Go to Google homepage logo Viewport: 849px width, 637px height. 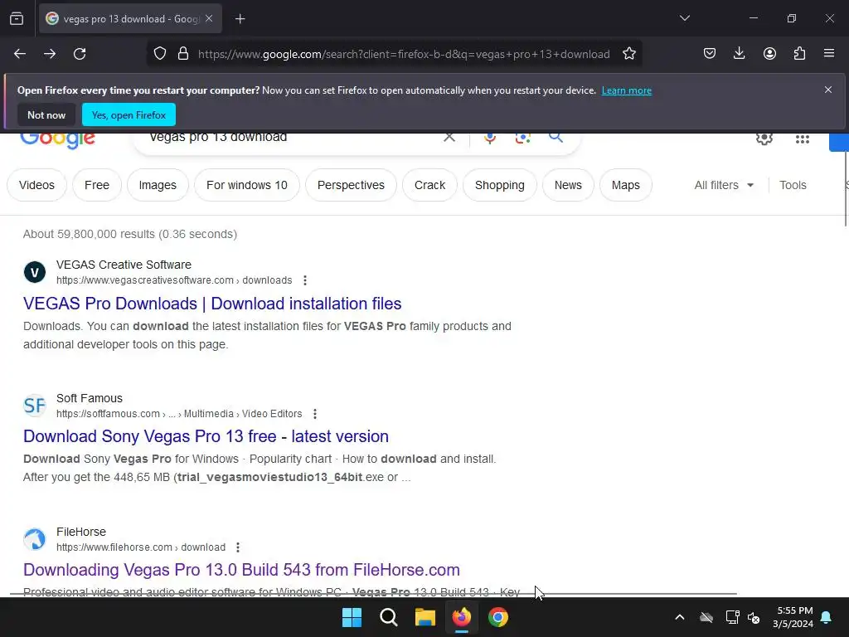(x=57, y=139)
